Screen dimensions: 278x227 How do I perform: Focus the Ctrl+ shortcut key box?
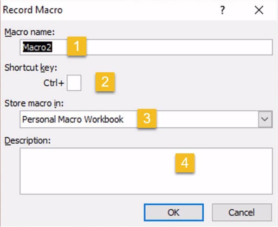[x=74, y=82]
